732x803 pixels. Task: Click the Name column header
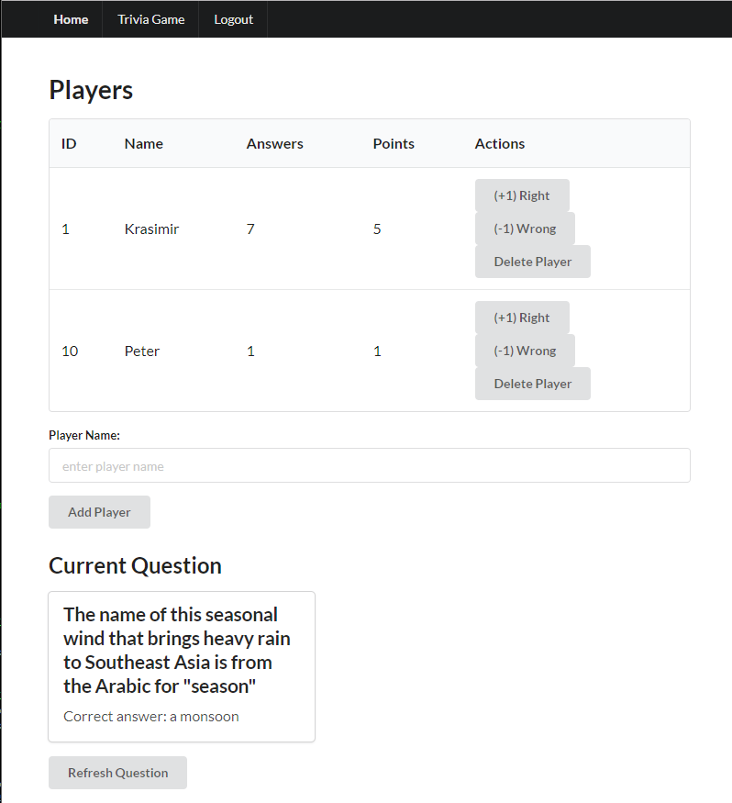click(143, 143)
